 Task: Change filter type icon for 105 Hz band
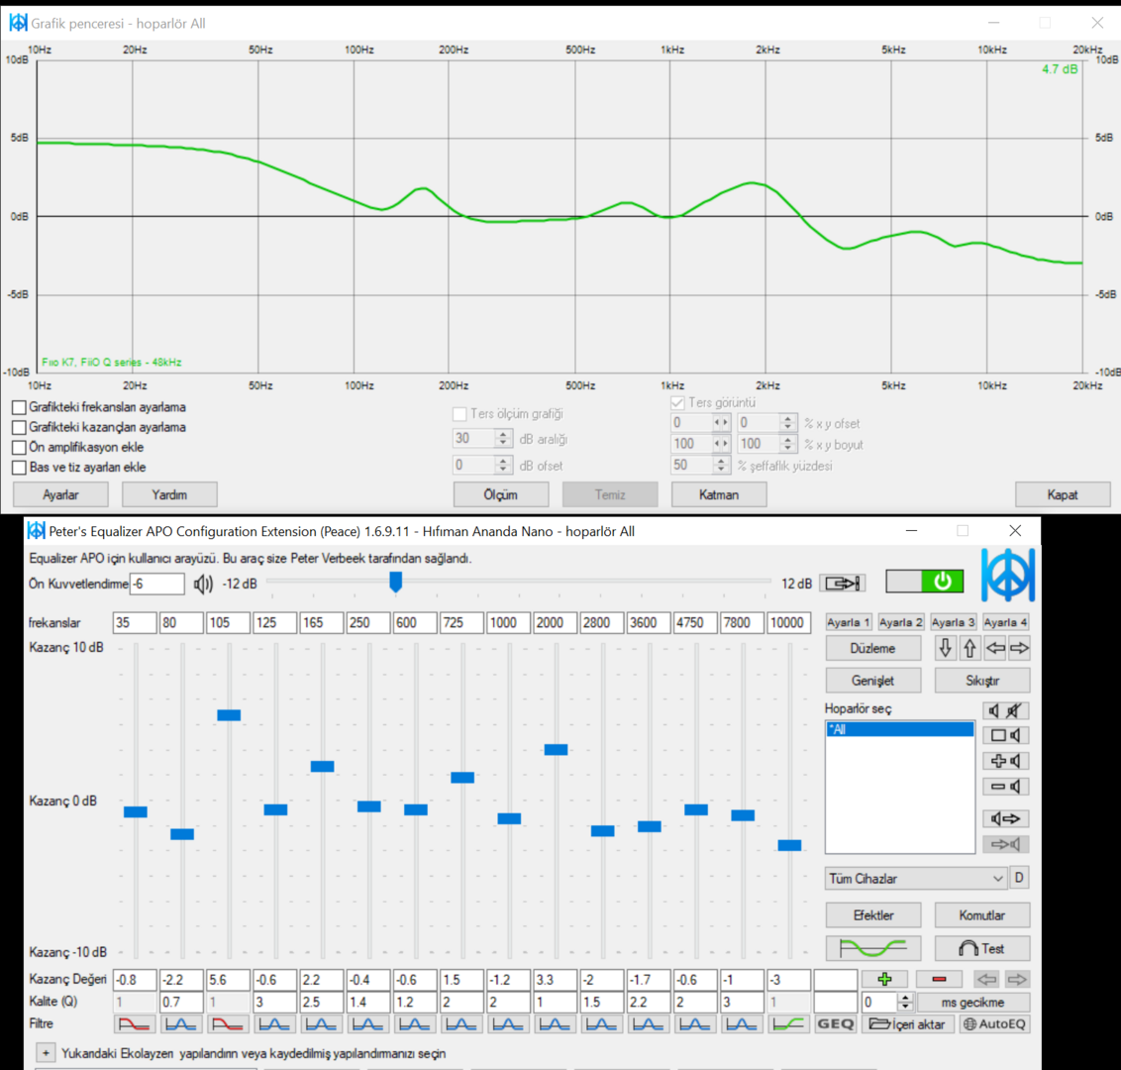(228, 1024)
